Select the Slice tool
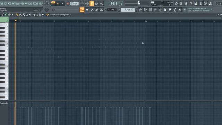This screenshot has width=222, height=125. [x=34, y=15]
